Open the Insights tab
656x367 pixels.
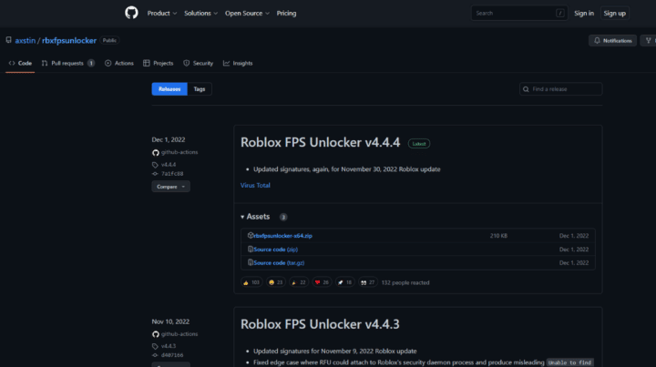point(238,63)
